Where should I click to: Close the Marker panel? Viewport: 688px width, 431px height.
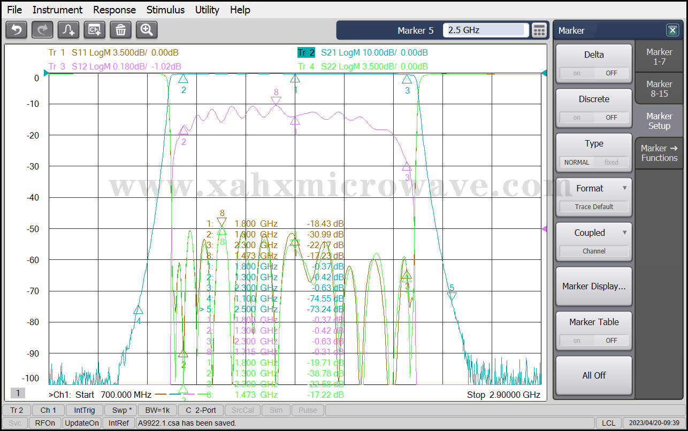[672, 30]
